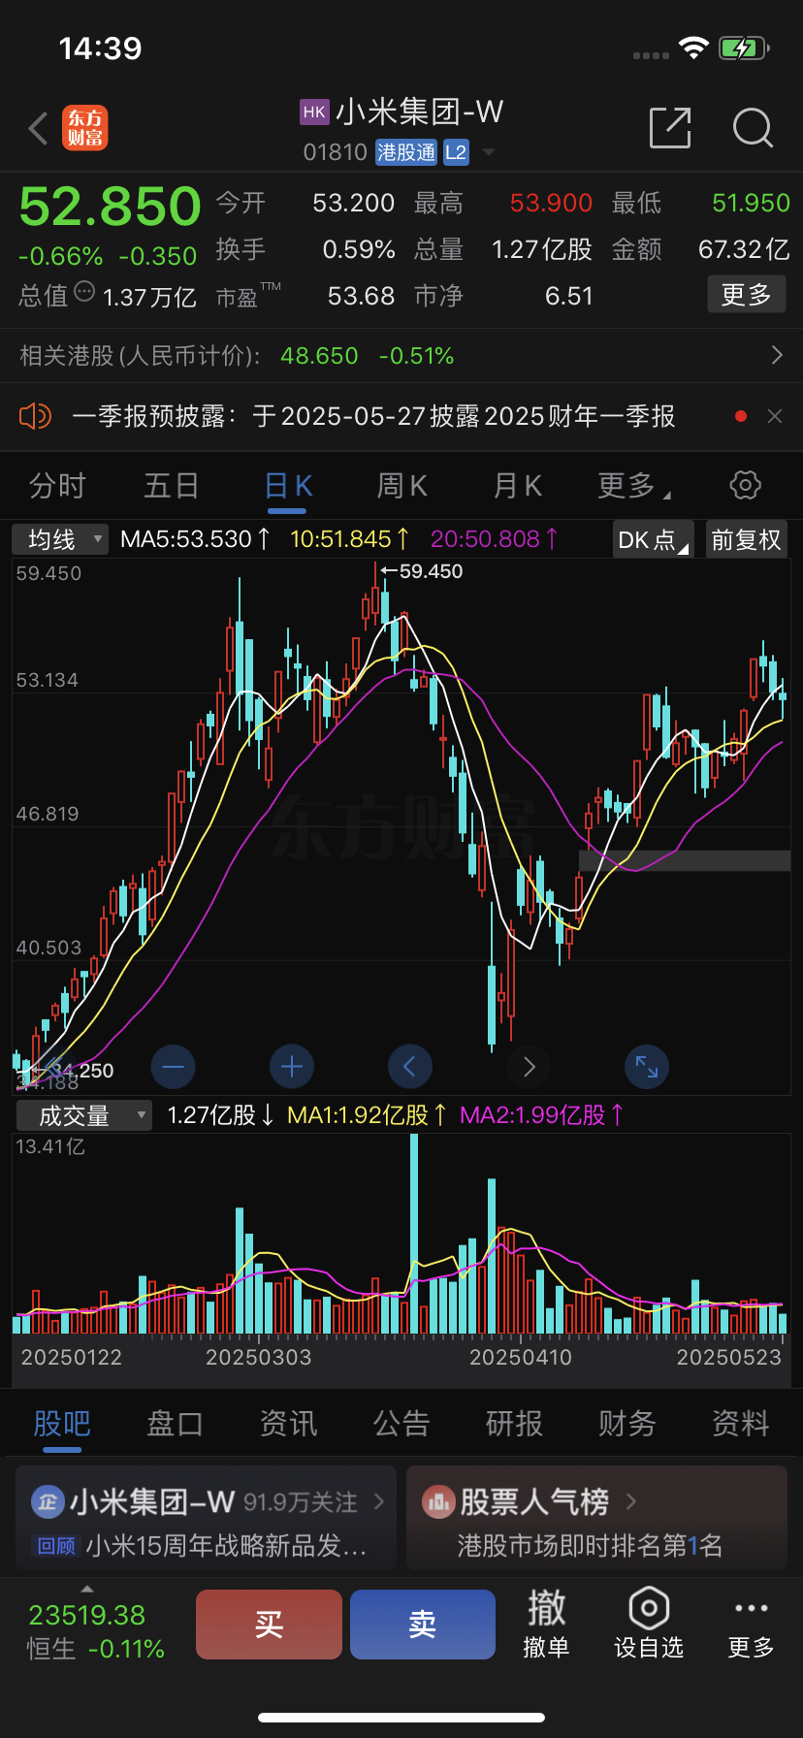This screenshot has width=803, height=1738.
Task: Open the 股吧 tab
Action: coord(62,1424)
